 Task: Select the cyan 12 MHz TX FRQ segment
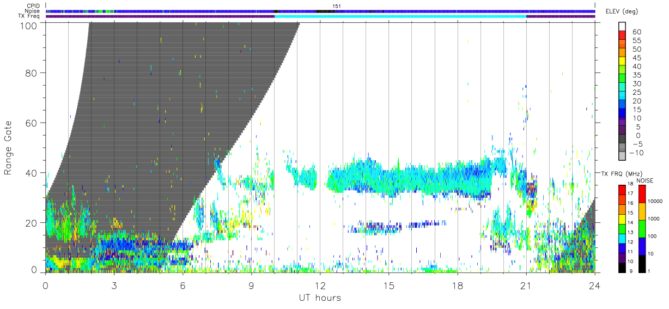click(622, 238)
